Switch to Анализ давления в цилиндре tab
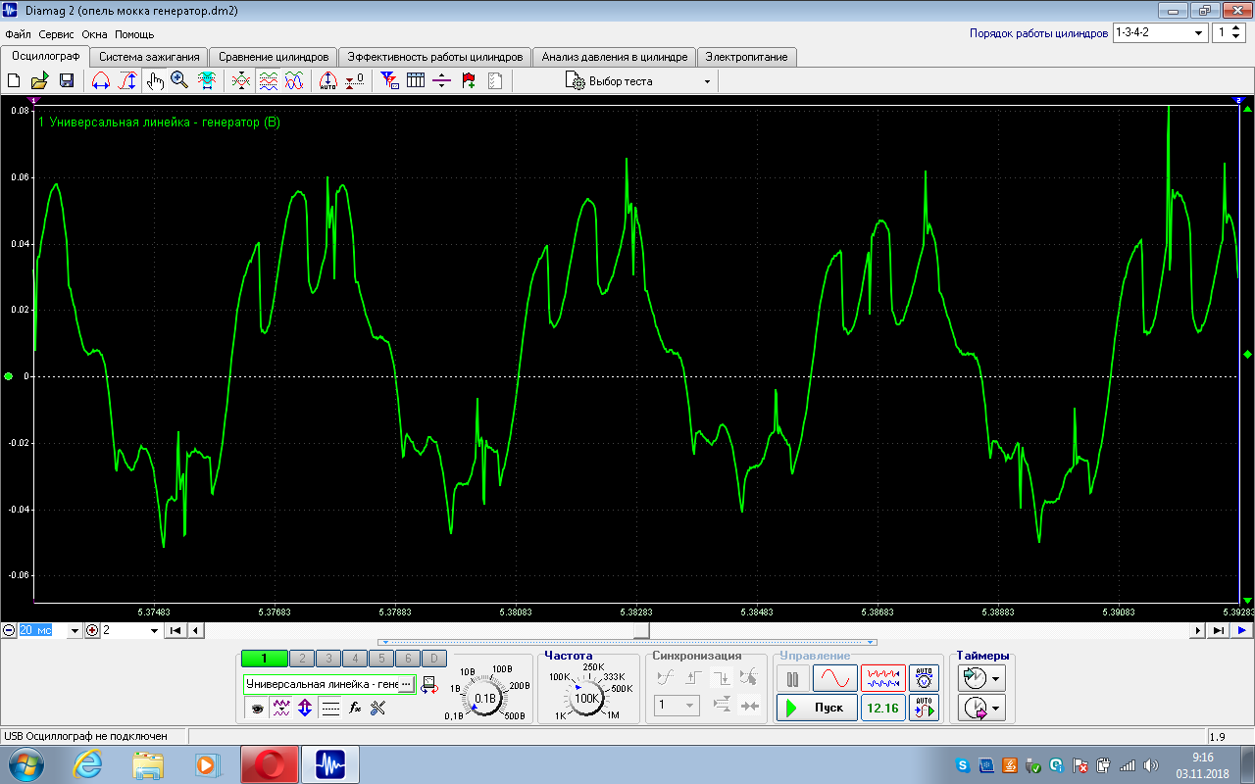Image resolution: width=1255 pixels, height=784 pixels. point(615,57)
